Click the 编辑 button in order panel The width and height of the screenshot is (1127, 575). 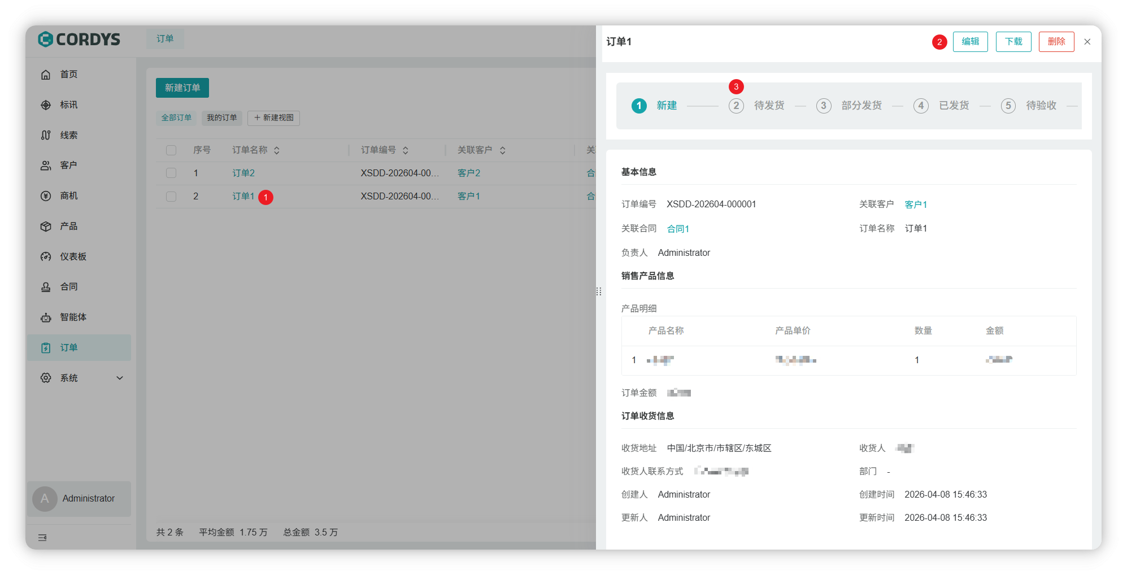pyautogui.click(x=970, y=42)
